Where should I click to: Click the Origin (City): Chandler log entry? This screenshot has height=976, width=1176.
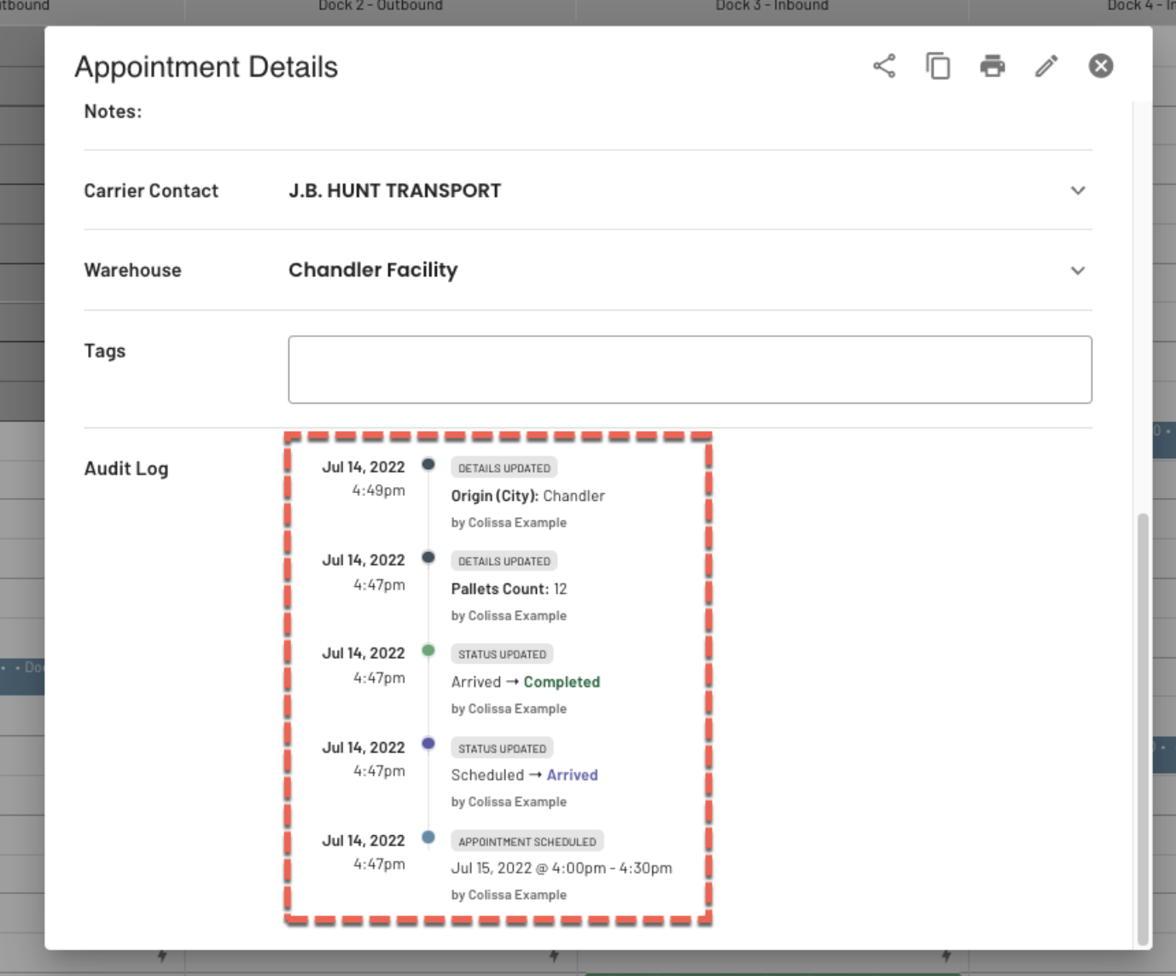click(x=527, y=496)
